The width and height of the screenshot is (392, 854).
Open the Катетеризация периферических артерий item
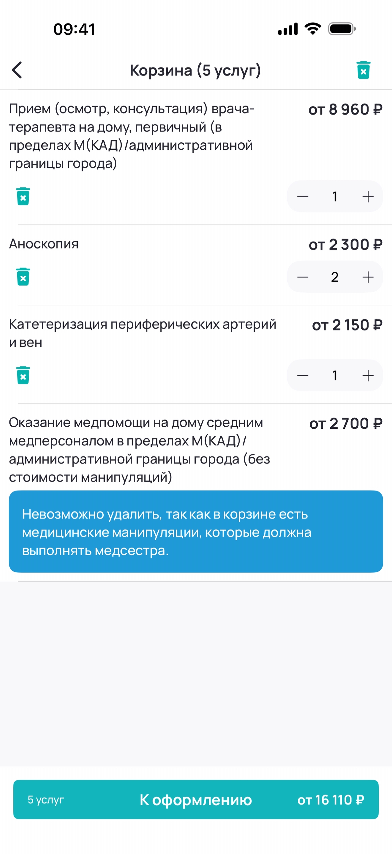142,333
